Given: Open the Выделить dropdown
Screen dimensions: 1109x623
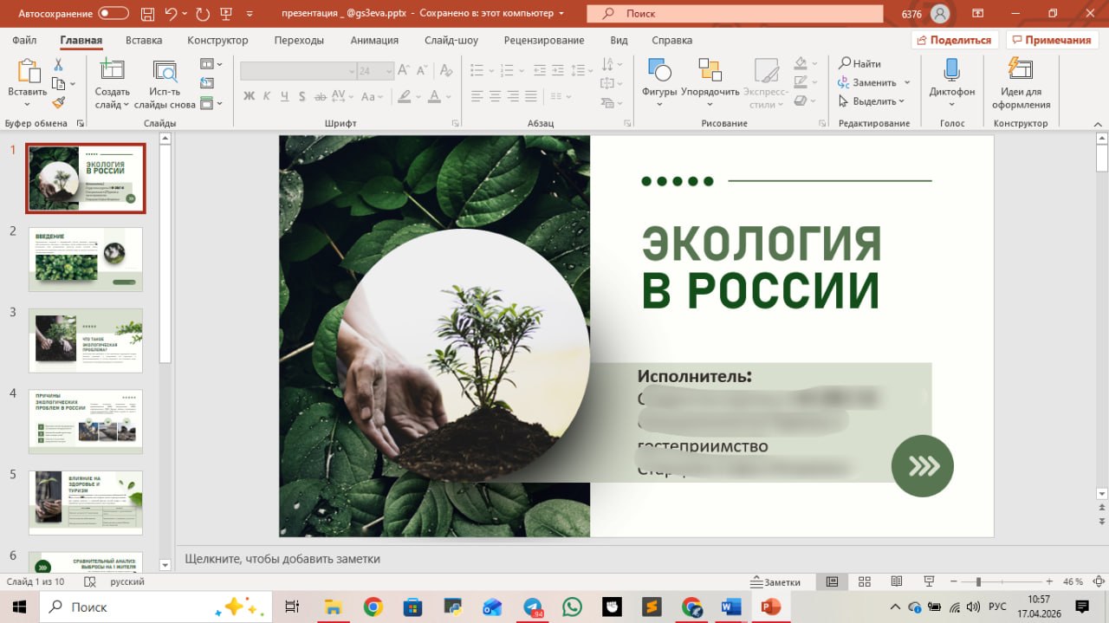Looking at the screenshot, I should coord(872,101).
